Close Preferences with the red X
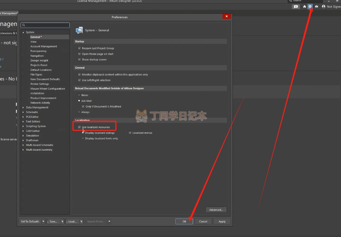Screen dimensions: 341x237 (x=226, y=17)
